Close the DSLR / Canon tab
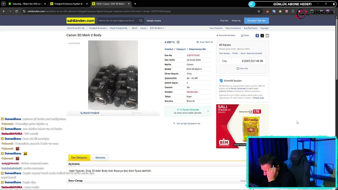The image size is (338, 190). point(129,4)
